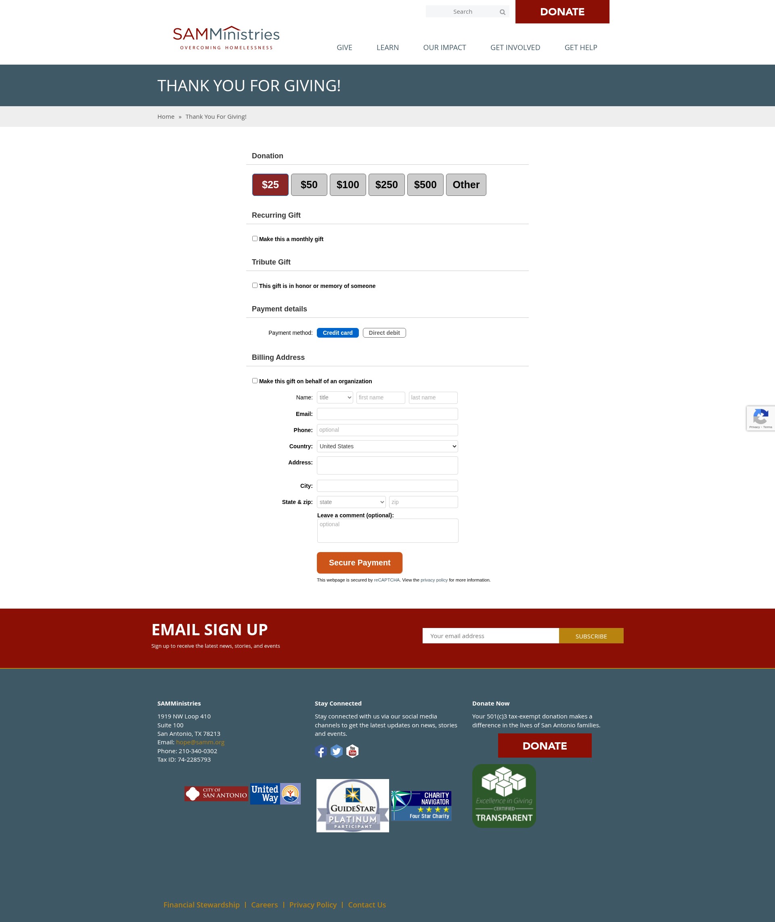Click the top DONATE button
Image resolution: width=775 pixels, height=922 pixels.
pos(562,12)
